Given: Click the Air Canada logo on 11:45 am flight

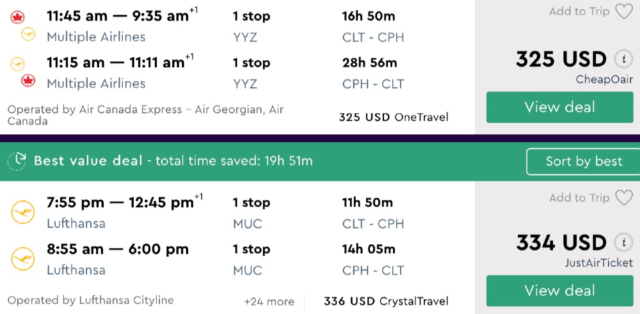Looking at the screenshot, I should [18, 17].
